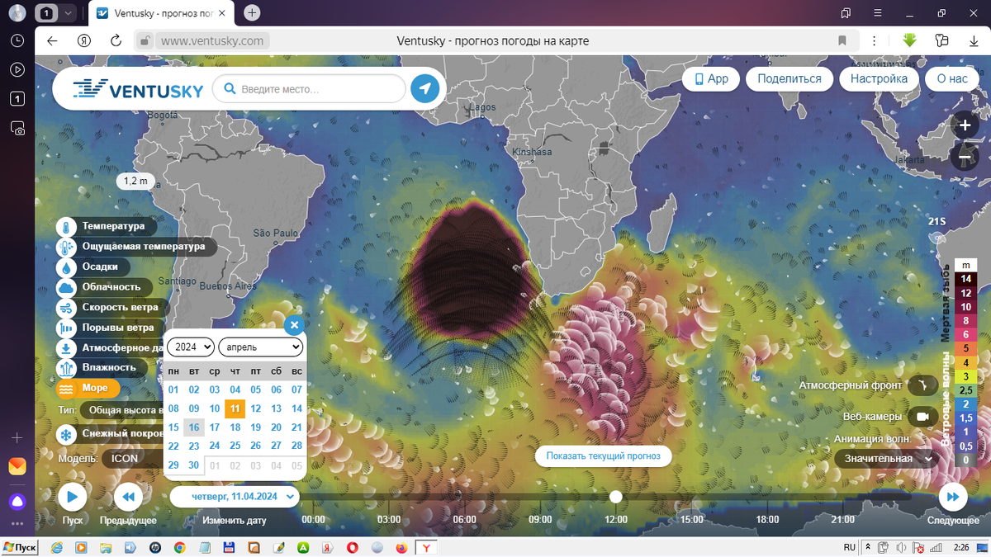Open a new browser tab
The height and width of the screenshot is (557, 991).
[253, 13]
